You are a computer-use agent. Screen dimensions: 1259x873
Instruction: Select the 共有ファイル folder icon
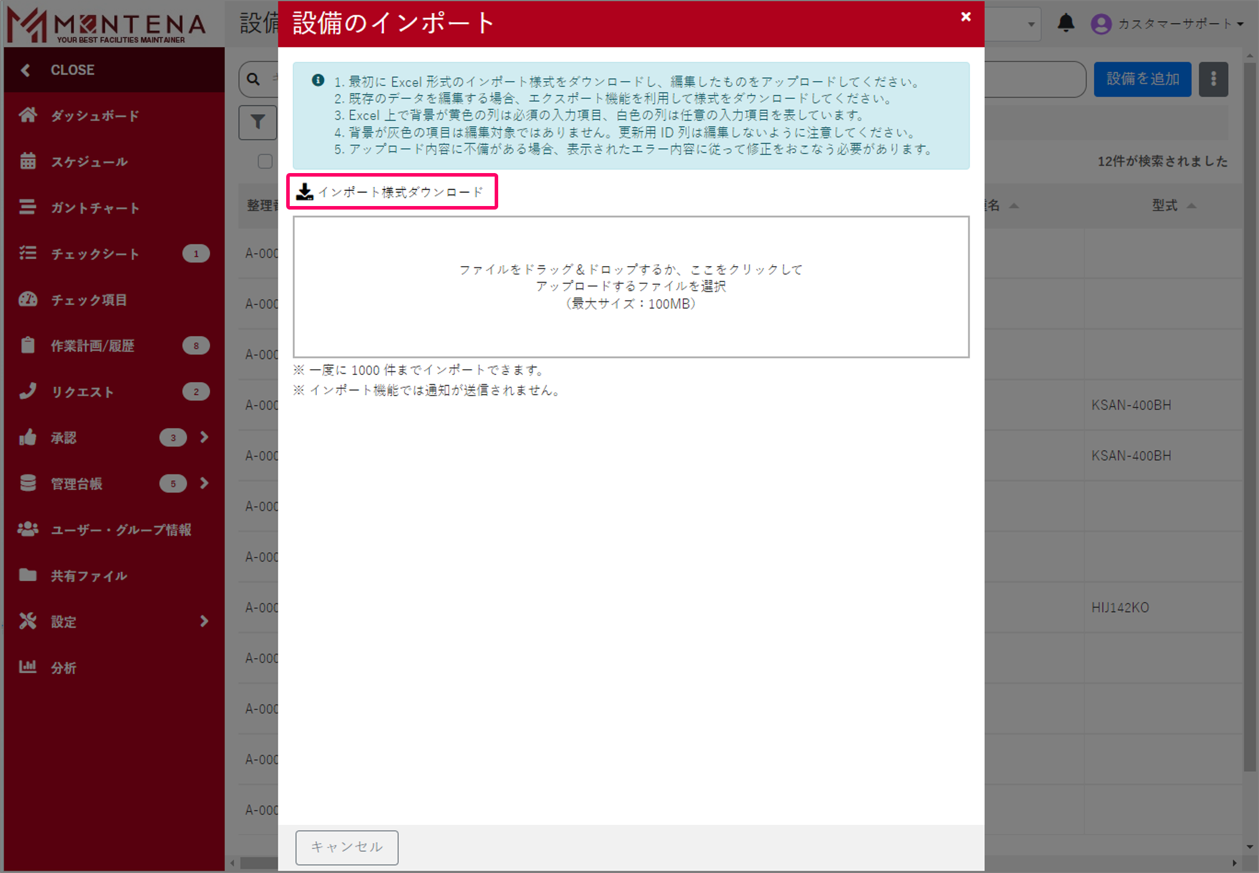[x=27, y=576]
